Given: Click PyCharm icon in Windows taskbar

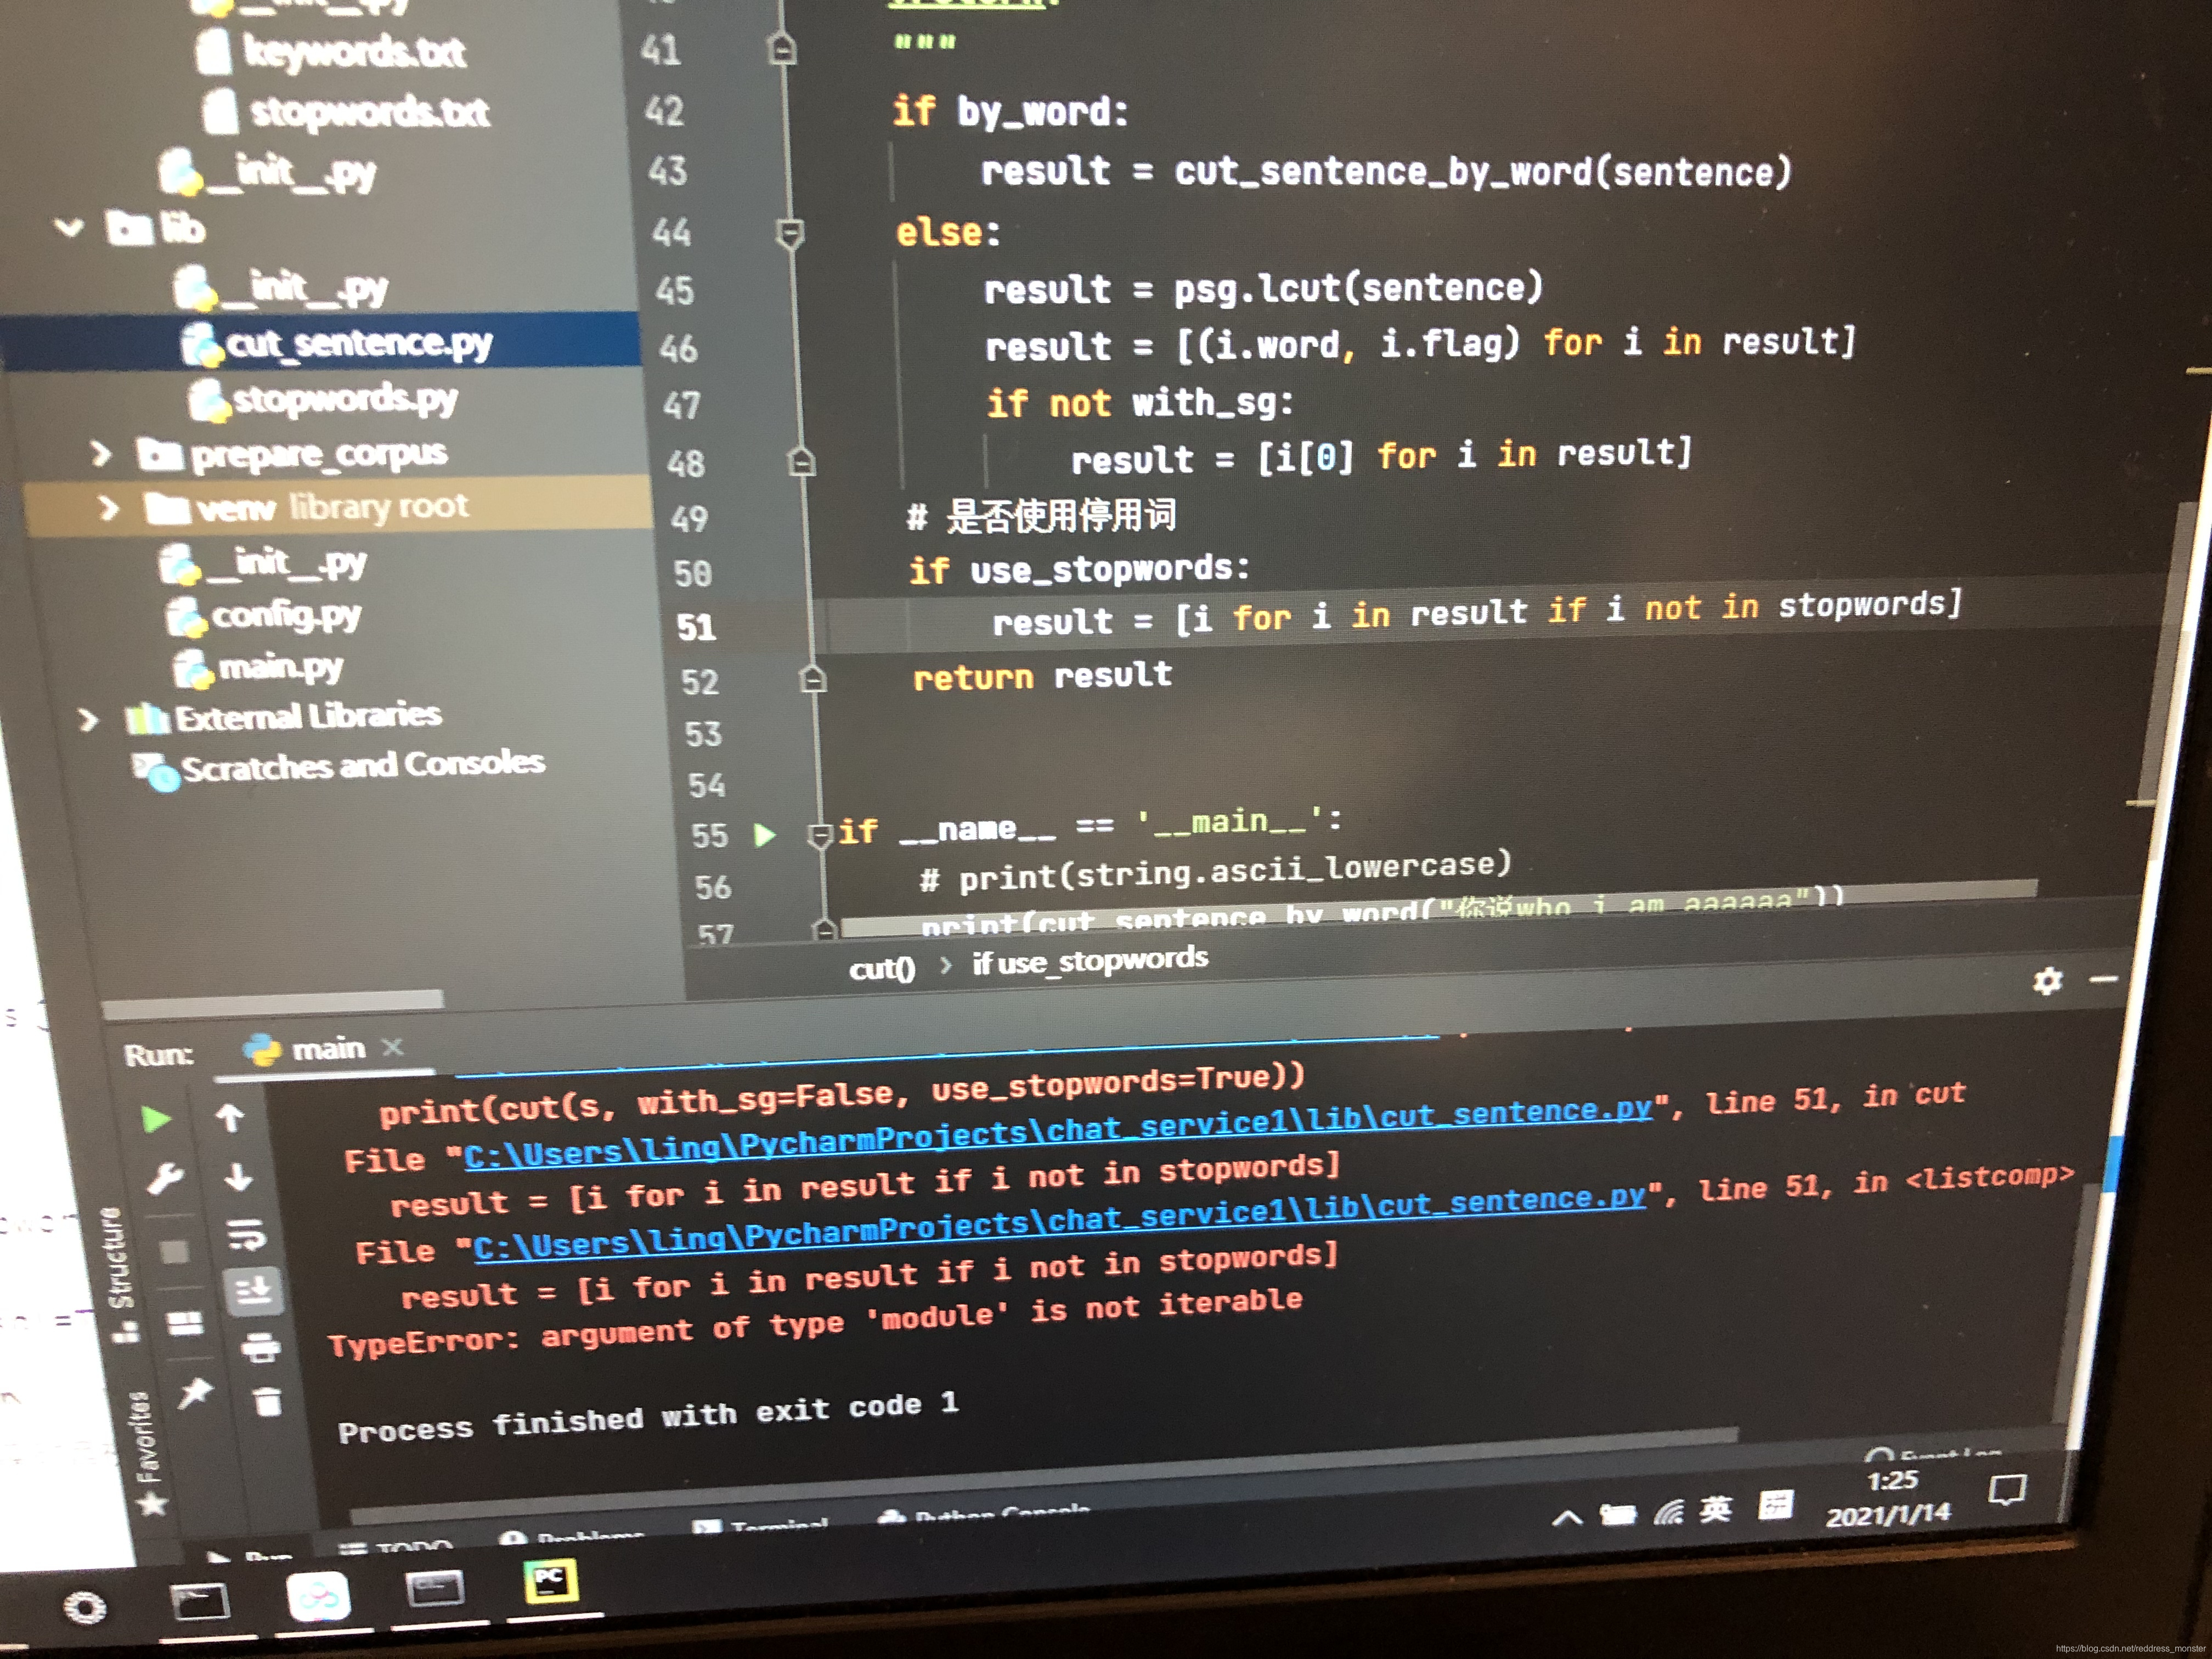Looking at the screenshot, I should pos(551,1581).
